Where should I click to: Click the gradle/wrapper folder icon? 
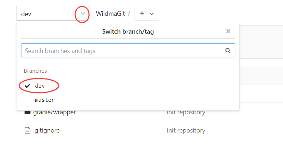pyautogui.click(x=27, y=112)
